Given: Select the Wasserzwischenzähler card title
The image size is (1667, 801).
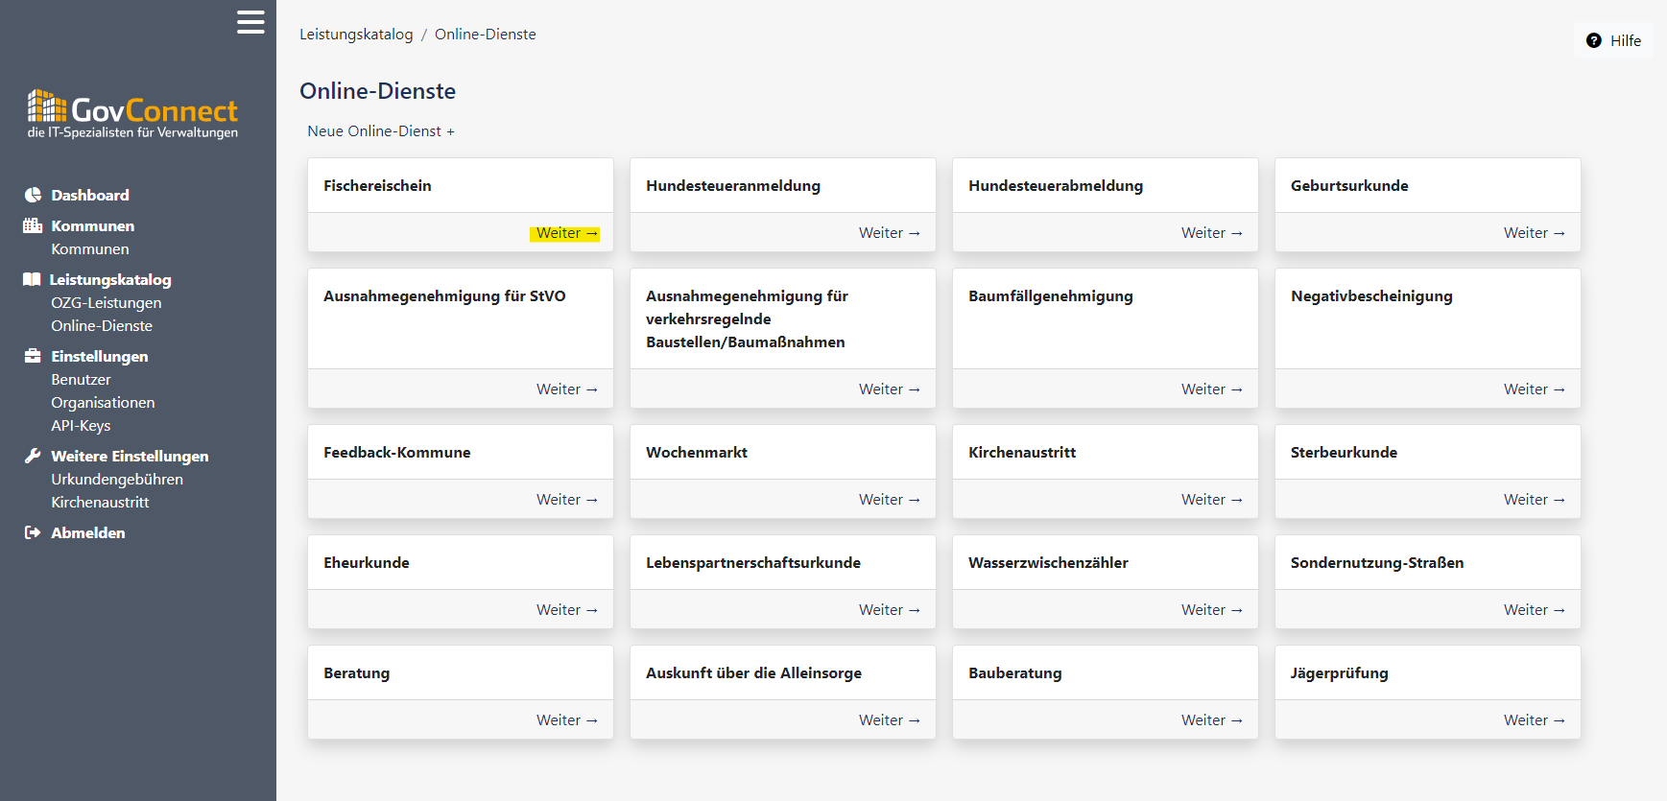Looking at the screenshot, I should [1048, 563].
